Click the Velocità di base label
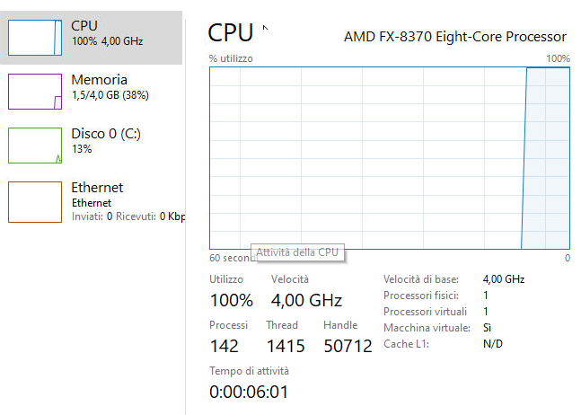This screenshot has height=415, width=581. tap(420, 279)
